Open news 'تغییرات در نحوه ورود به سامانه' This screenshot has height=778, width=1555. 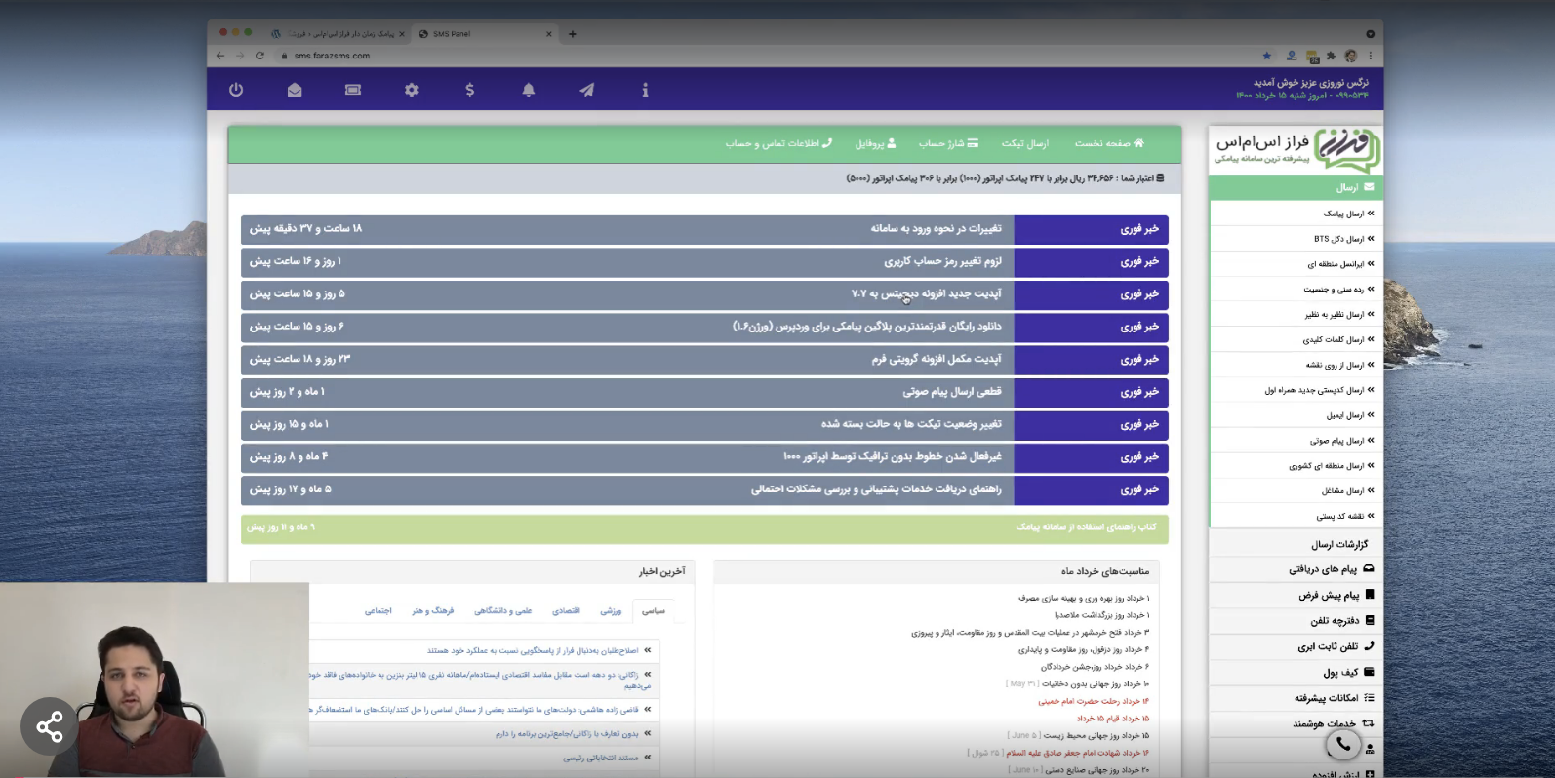pyautogui.click(x=936, y=228)
